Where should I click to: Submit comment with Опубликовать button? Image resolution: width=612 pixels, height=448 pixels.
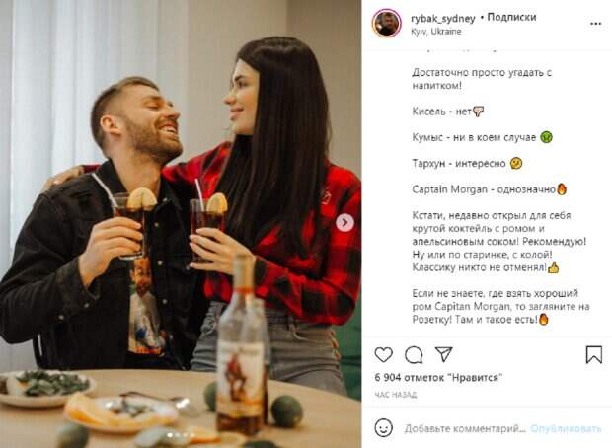click(x=566, y=428)
